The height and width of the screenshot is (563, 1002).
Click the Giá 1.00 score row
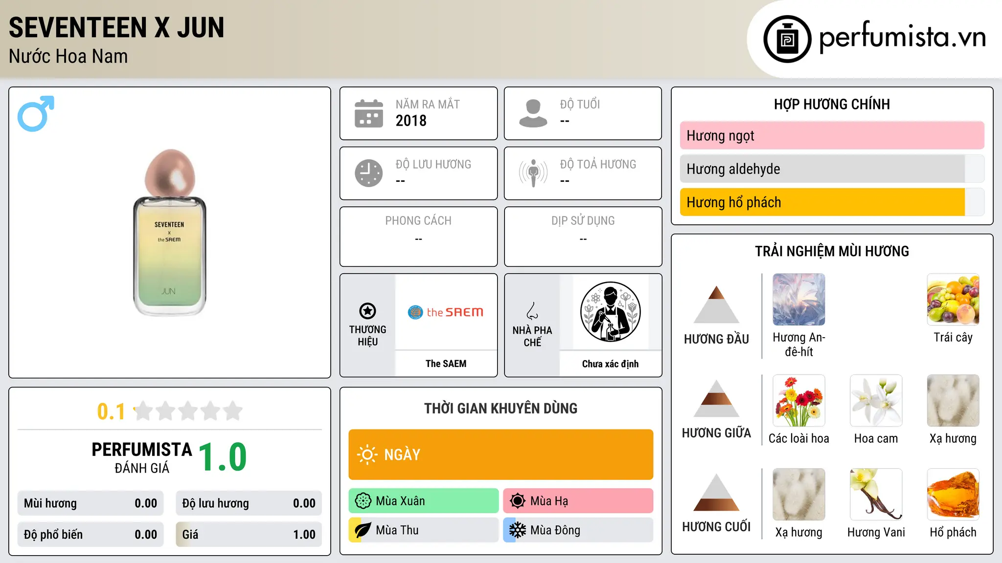249,535
